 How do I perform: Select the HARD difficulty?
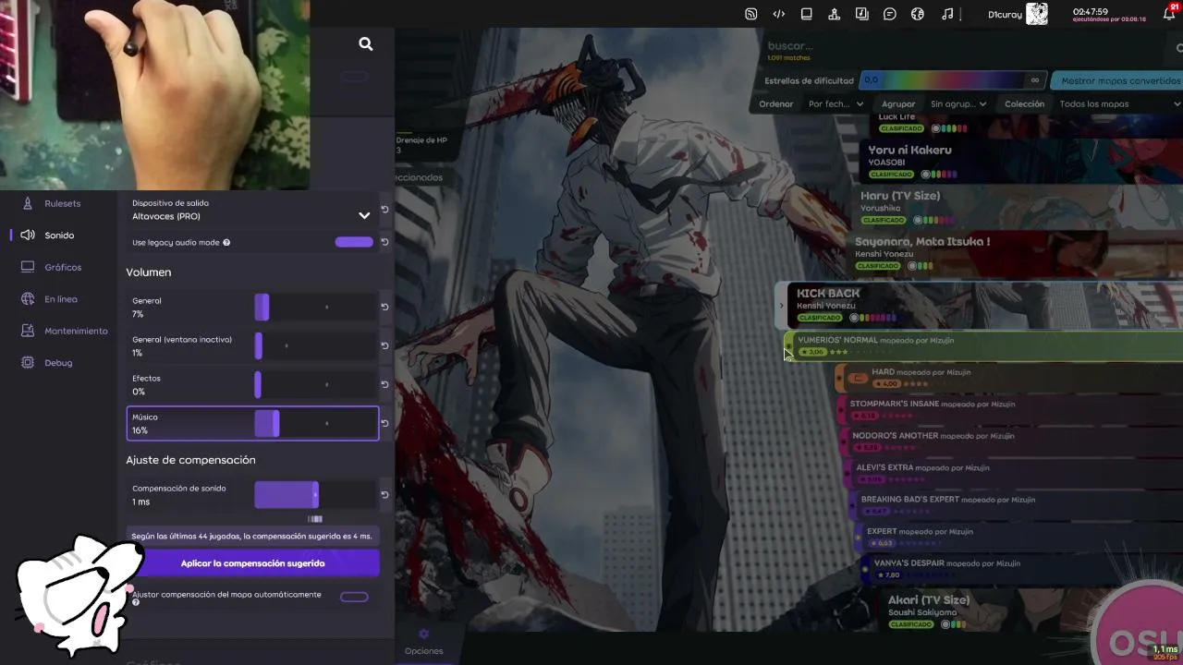coord(1008,378)
